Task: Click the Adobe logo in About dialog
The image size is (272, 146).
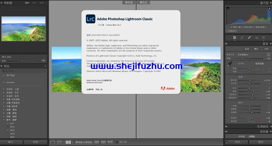Action: point(168,88)
